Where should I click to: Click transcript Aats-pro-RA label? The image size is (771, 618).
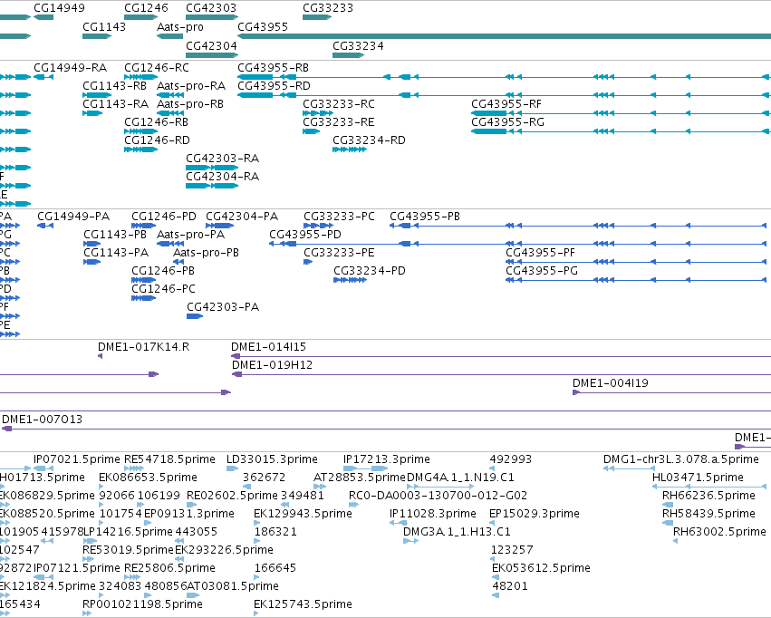[191, 86]
